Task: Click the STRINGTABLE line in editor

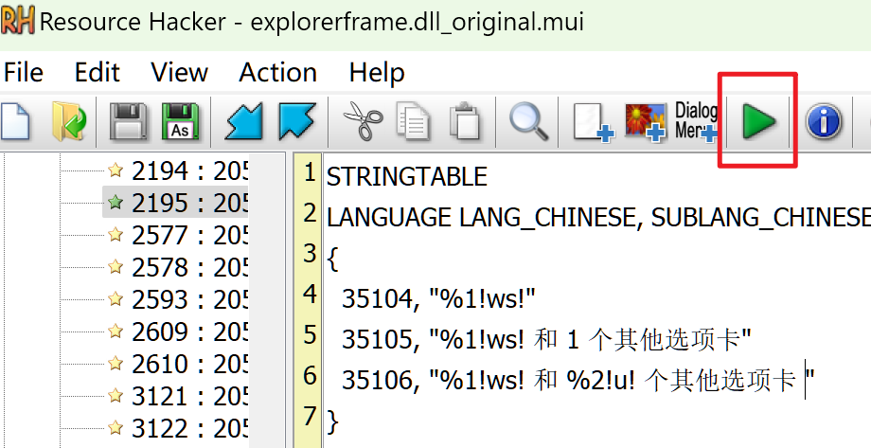Action: [x=406, y=177]
